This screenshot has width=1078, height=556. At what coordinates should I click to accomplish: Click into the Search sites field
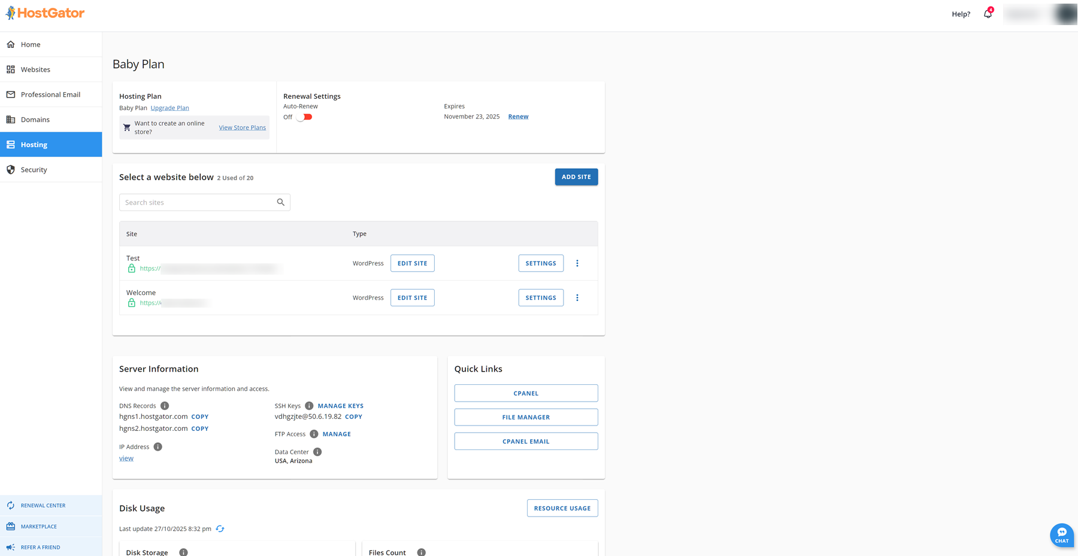point(198,202)
